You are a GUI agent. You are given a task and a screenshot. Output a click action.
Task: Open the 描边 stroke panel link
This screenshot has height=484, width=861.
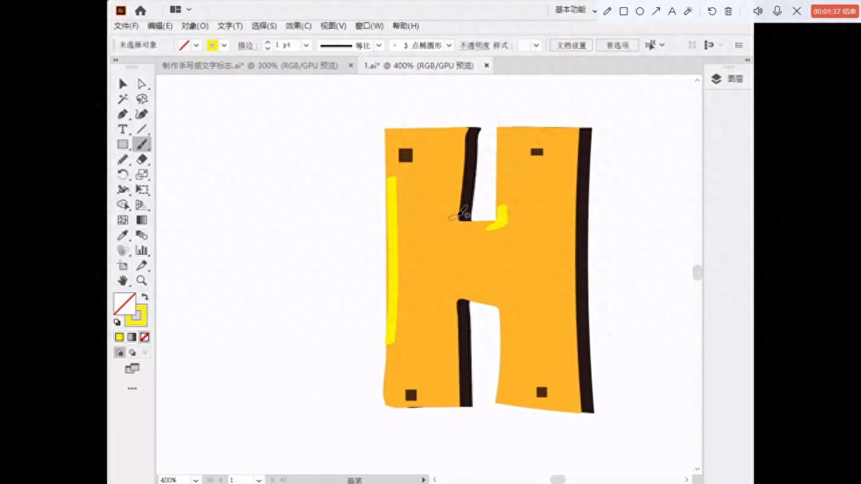tap(248, 46)
